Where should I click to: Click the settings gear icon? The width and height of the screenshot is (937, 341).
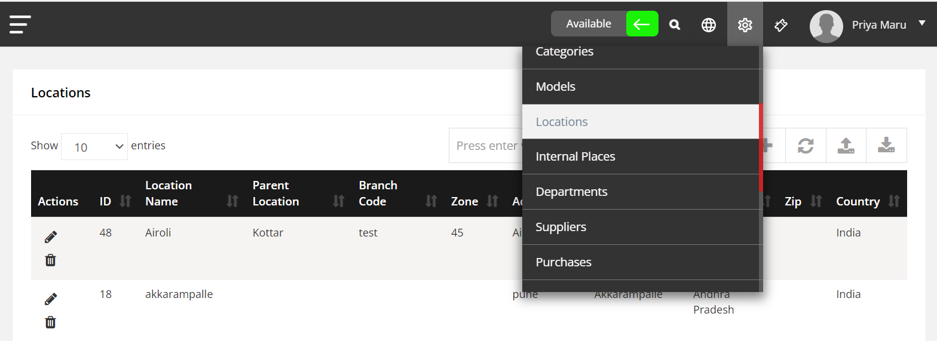(745, 24)
